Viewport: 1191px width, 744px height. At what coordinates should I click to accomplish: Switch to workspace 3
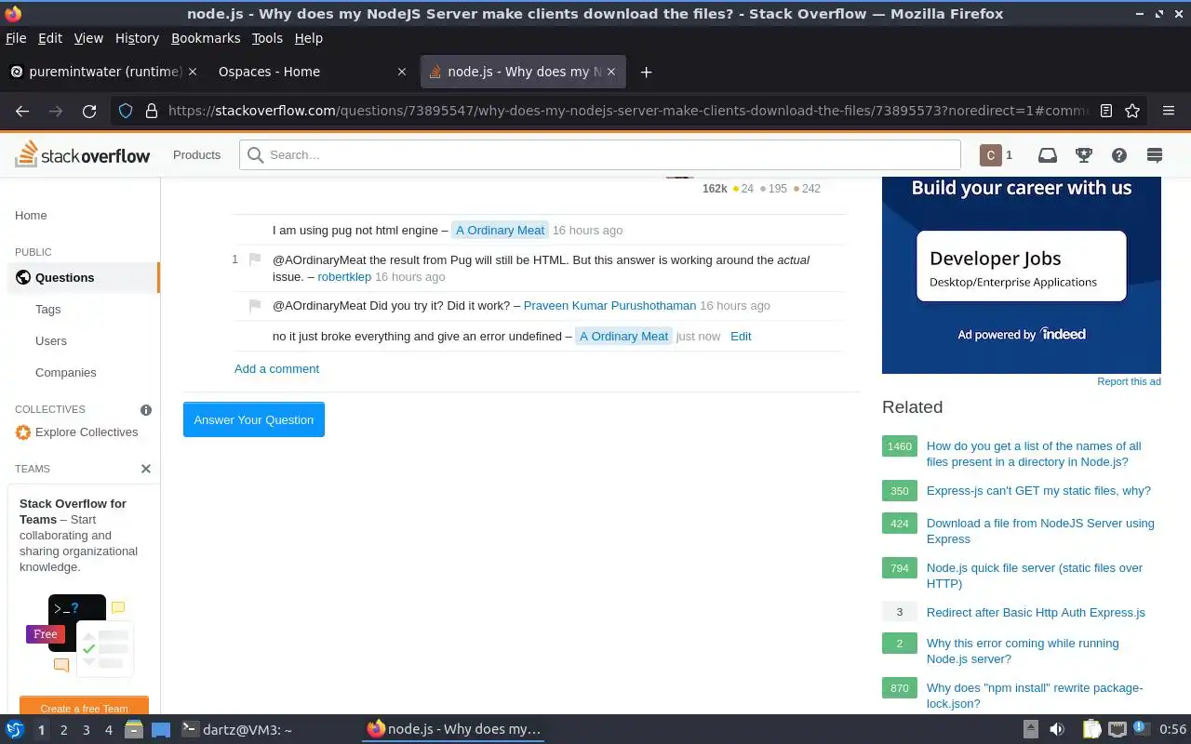point(86,730)
